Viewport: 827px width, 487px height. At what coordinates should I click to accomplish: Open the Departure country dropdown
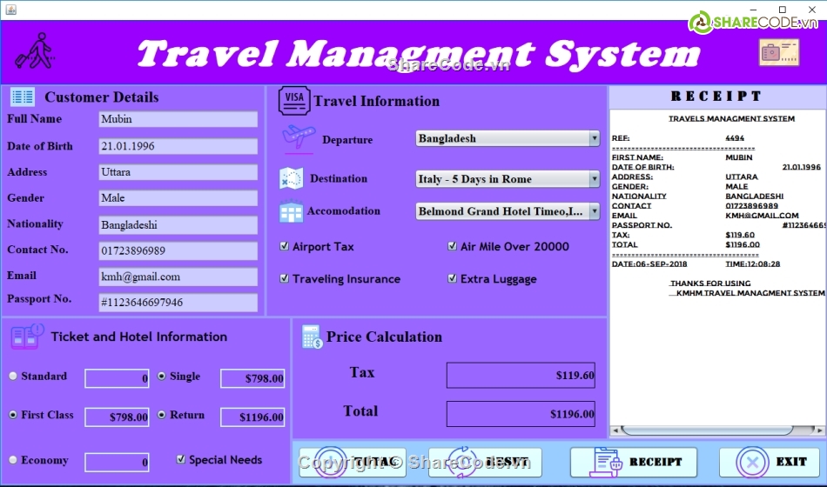[594, 138]
